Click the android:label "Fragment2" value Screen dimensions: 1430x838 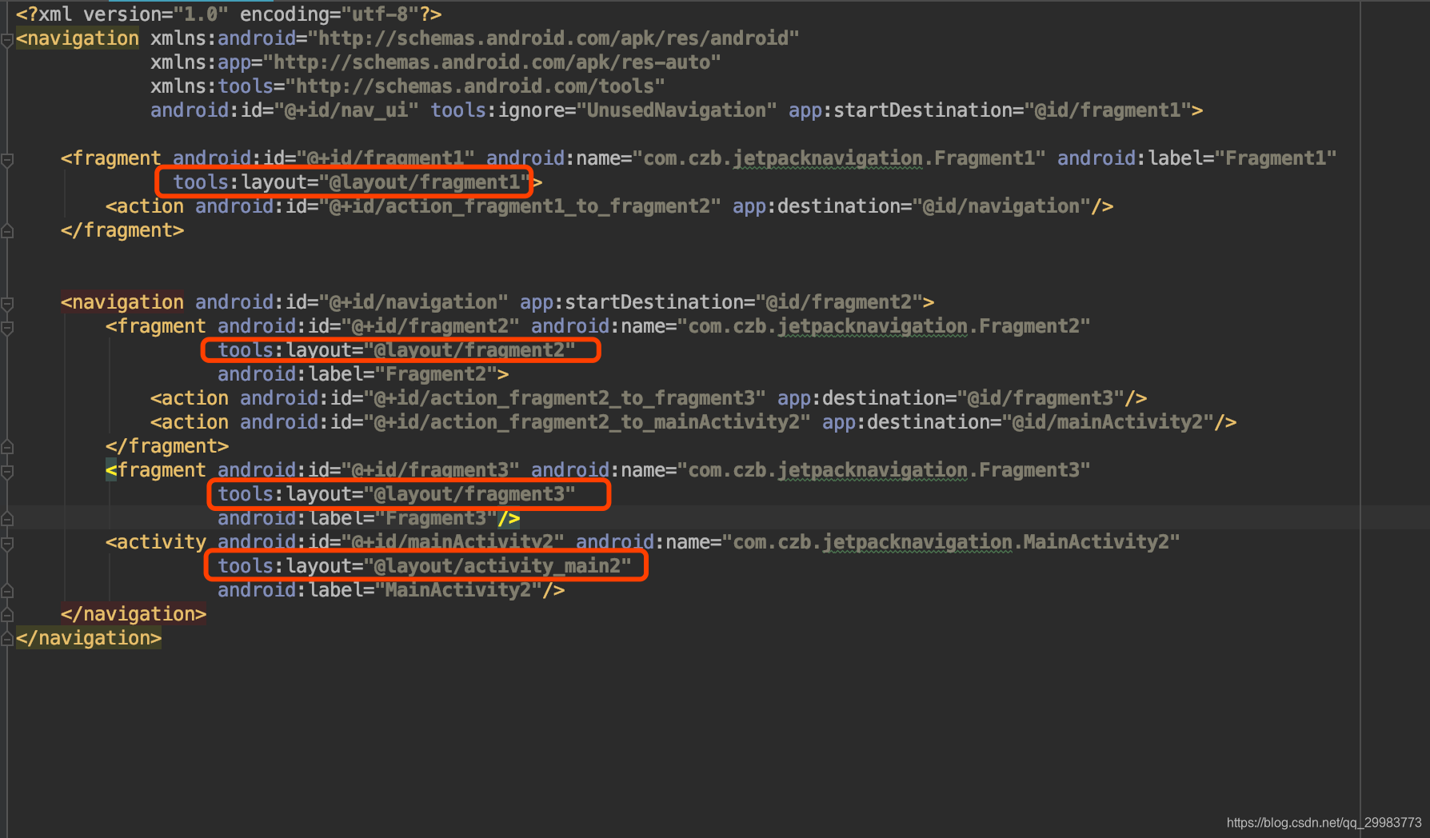pyautogui.click(x=436, y=374)
